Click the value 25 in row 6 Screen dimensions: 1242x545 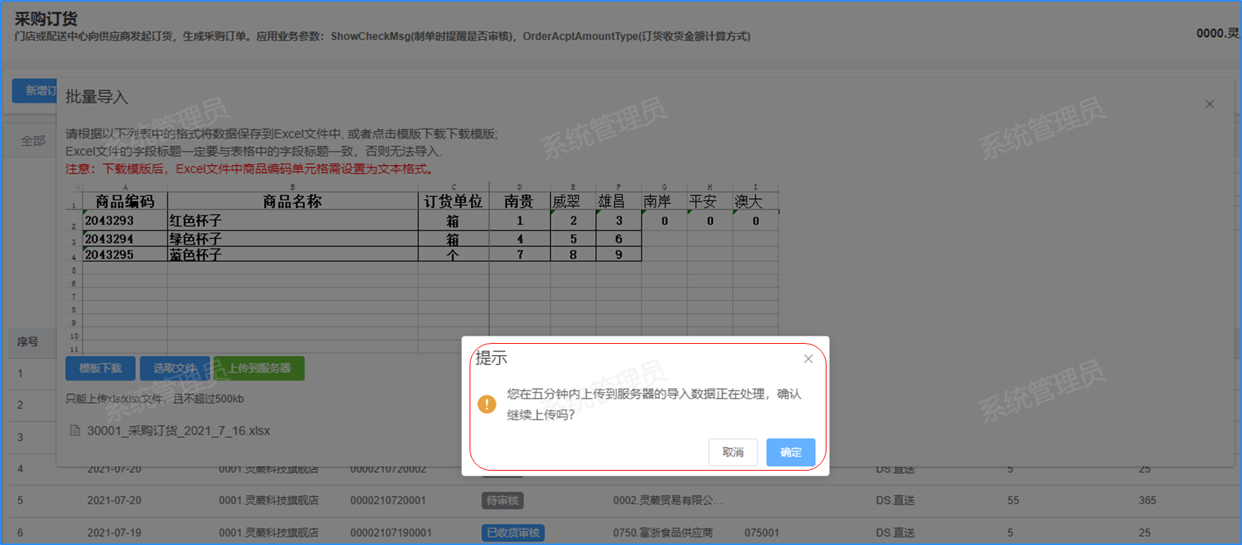pos(1144,533)
